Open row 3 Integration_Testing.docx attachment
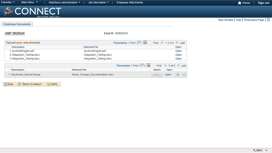This screenshot has height=153, width=272. (x=178, y=59)
